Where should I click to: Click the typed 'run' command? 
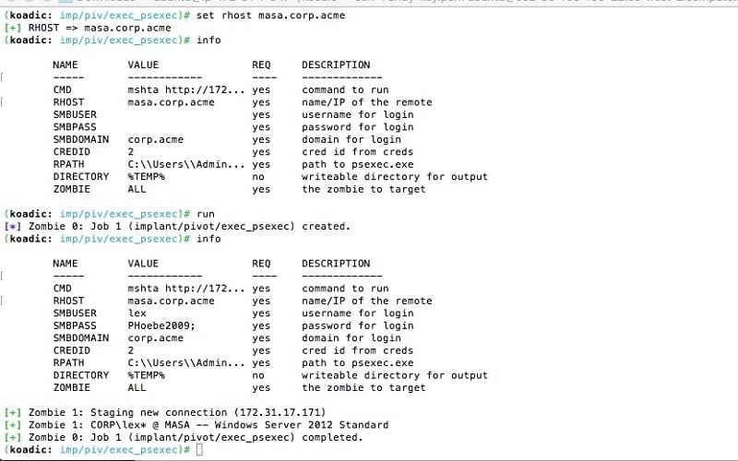(206, 214)
